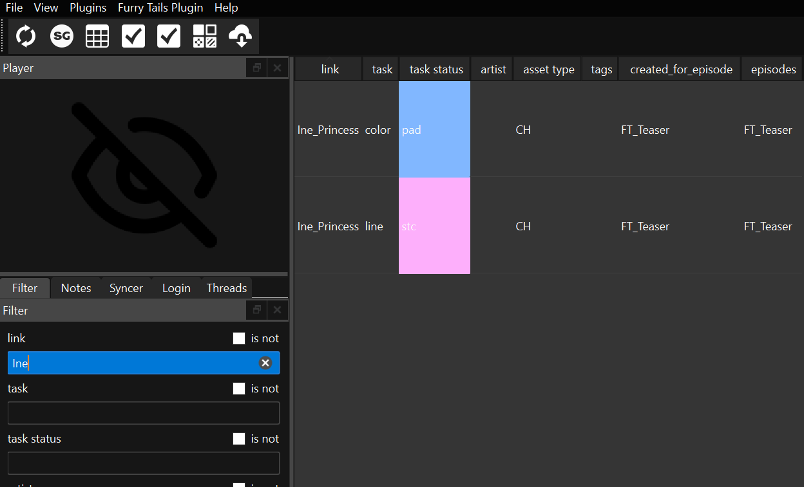Click the cloud download icon
The width and height of the screenshot is (804, 487).
(240, 36)
